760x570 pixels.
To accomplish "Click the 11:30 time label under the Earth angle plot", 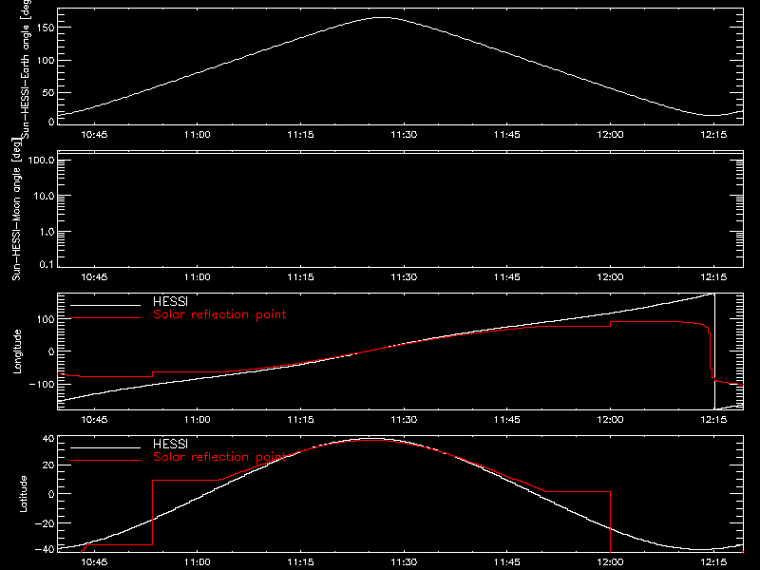I will pyautogui.click(x=404, y=135).
